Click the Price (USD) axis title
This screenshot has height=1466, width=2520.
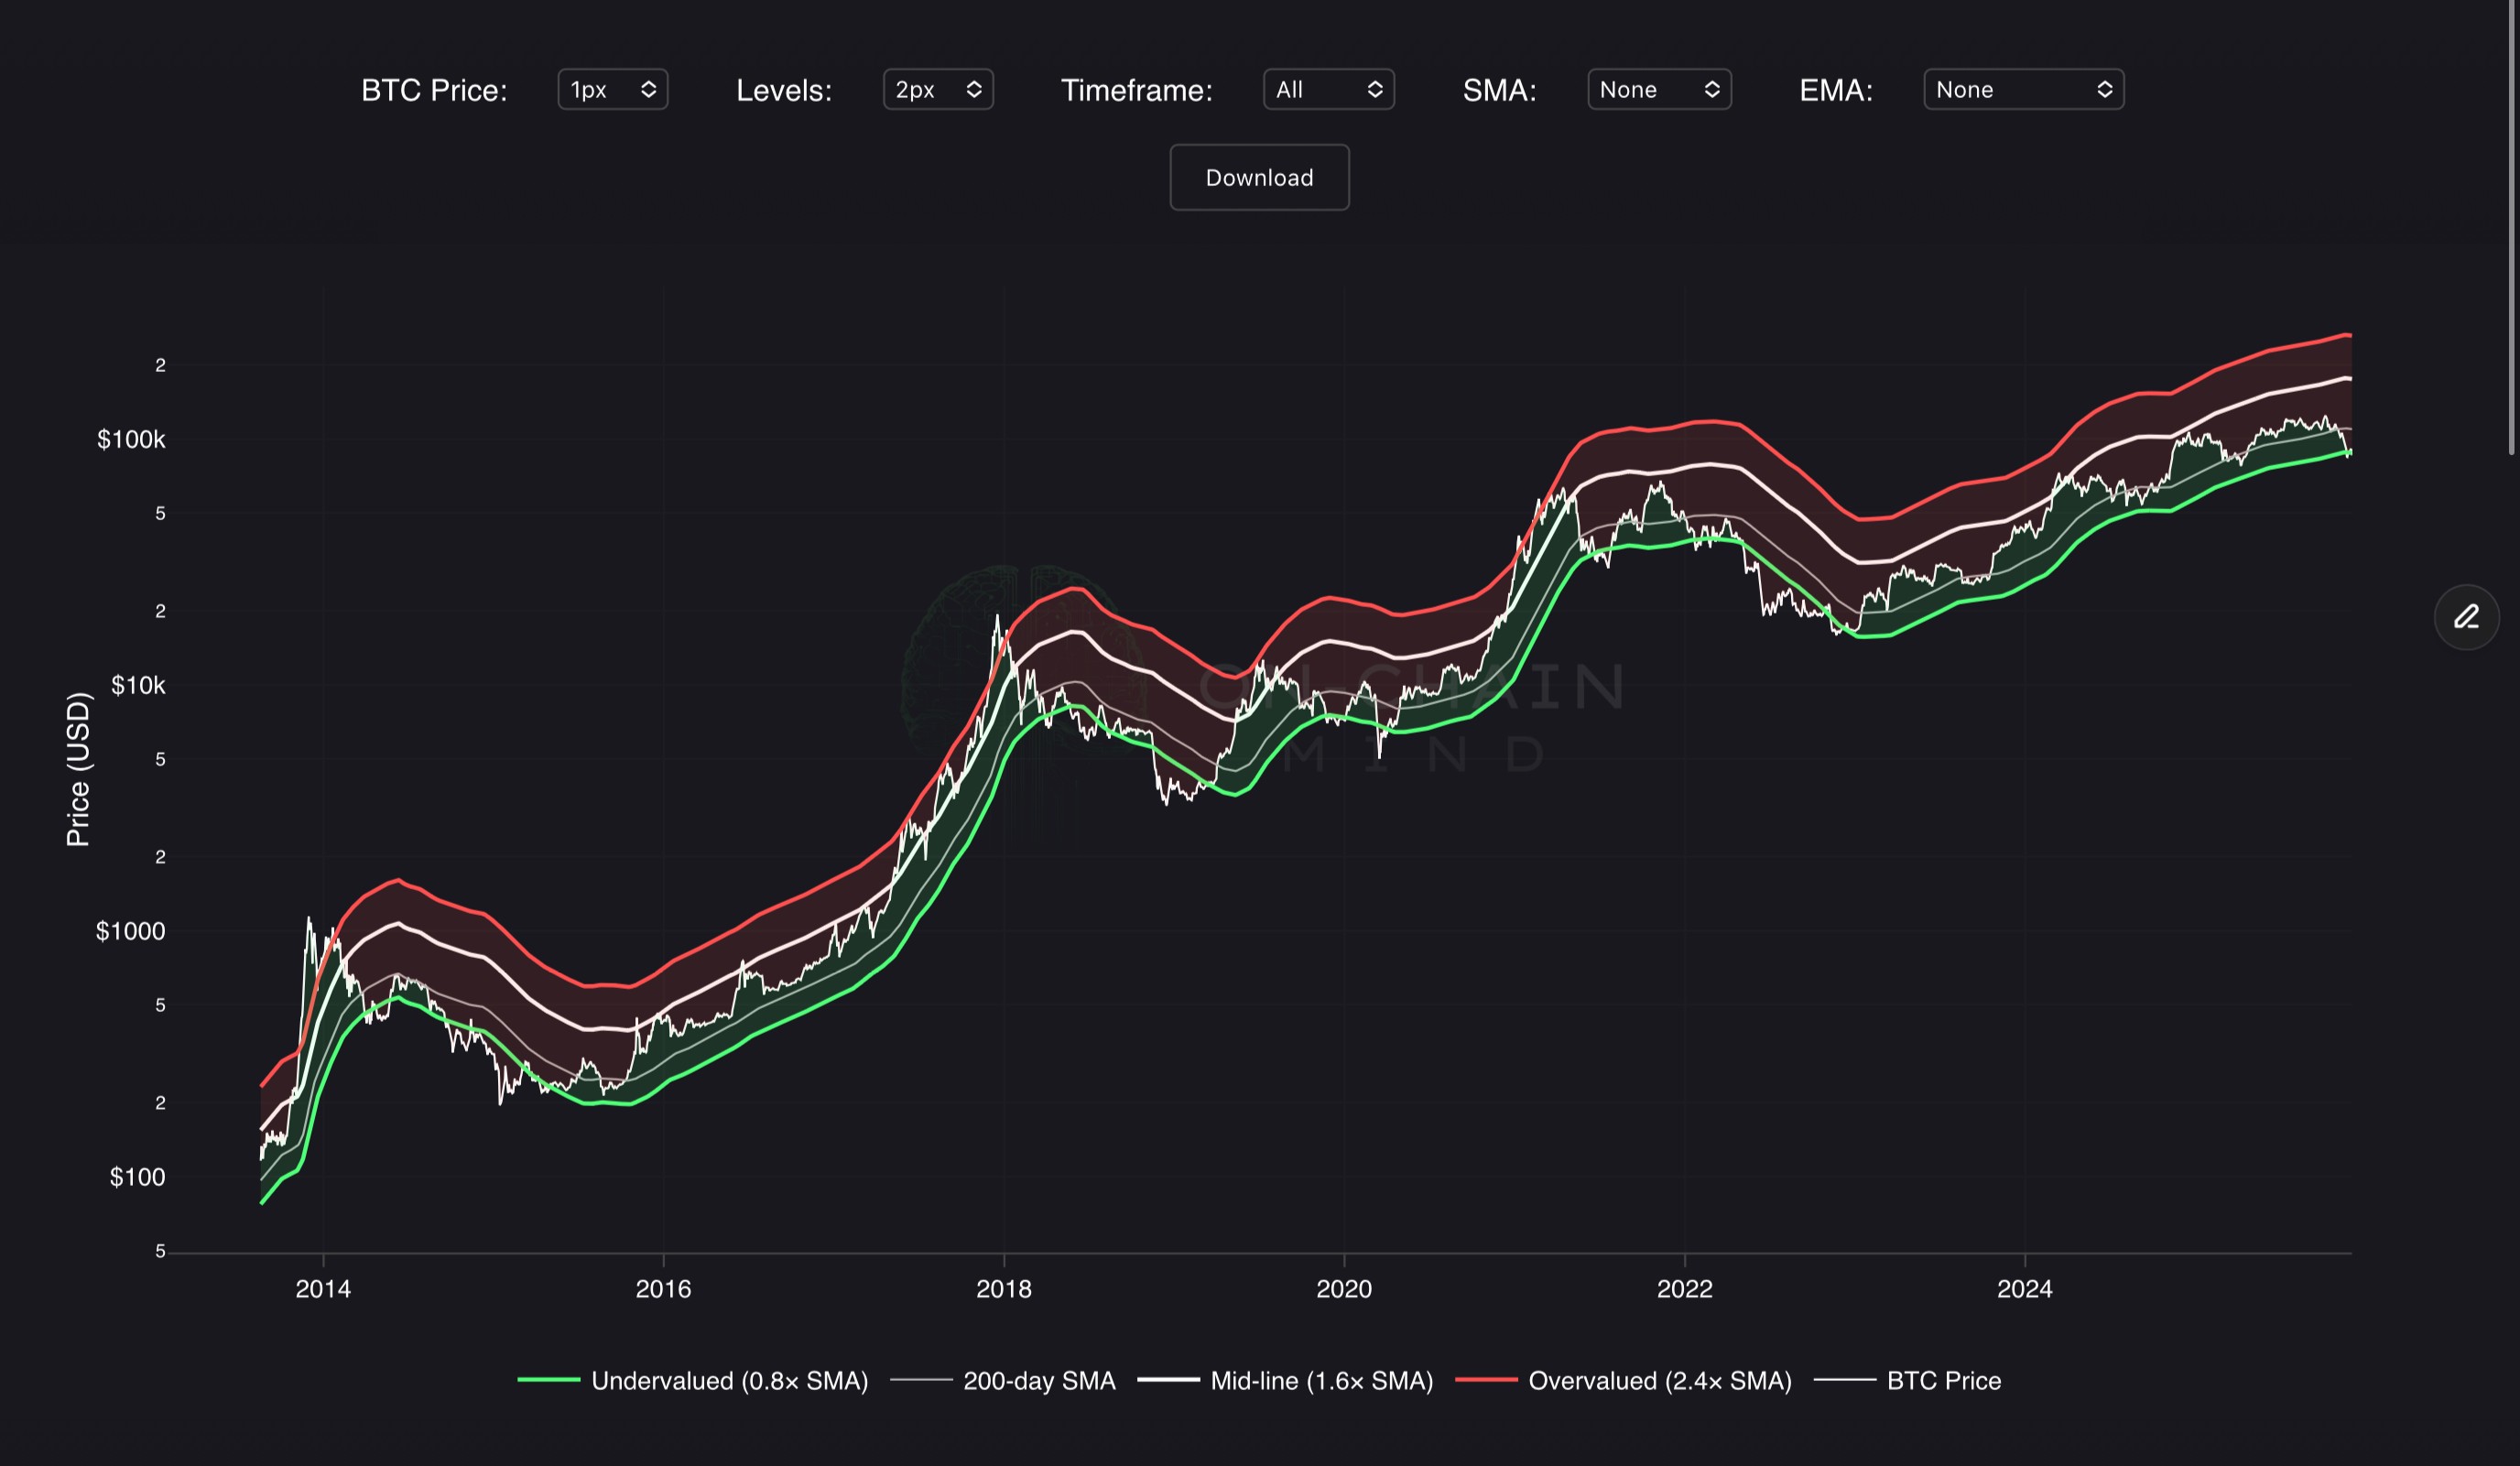(x=78, y=769)
